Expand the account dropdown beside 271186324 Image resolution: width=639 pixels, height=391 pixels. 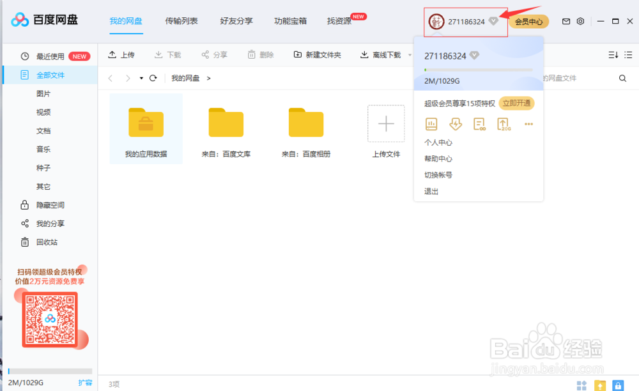click(x=493, y=20)
